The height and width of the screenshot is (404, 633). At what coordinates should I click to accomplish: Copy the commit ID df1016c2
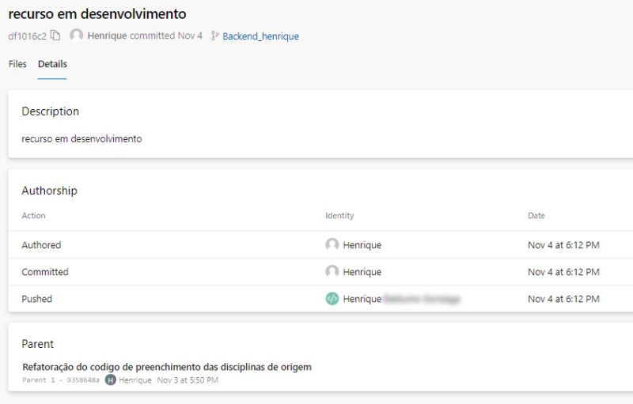tap(55, 36)
